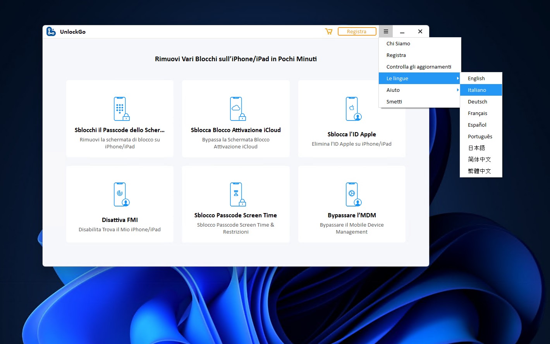The image size is (550, 344).
Task: Switch language to Français
Action: (x=481, y=113)
